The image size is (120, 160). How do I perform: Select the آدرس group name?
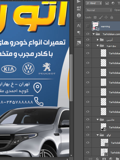click(109, 40)
